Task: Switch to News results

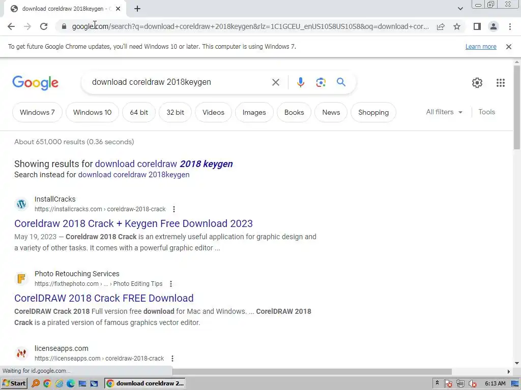Action: pos(331,112)
